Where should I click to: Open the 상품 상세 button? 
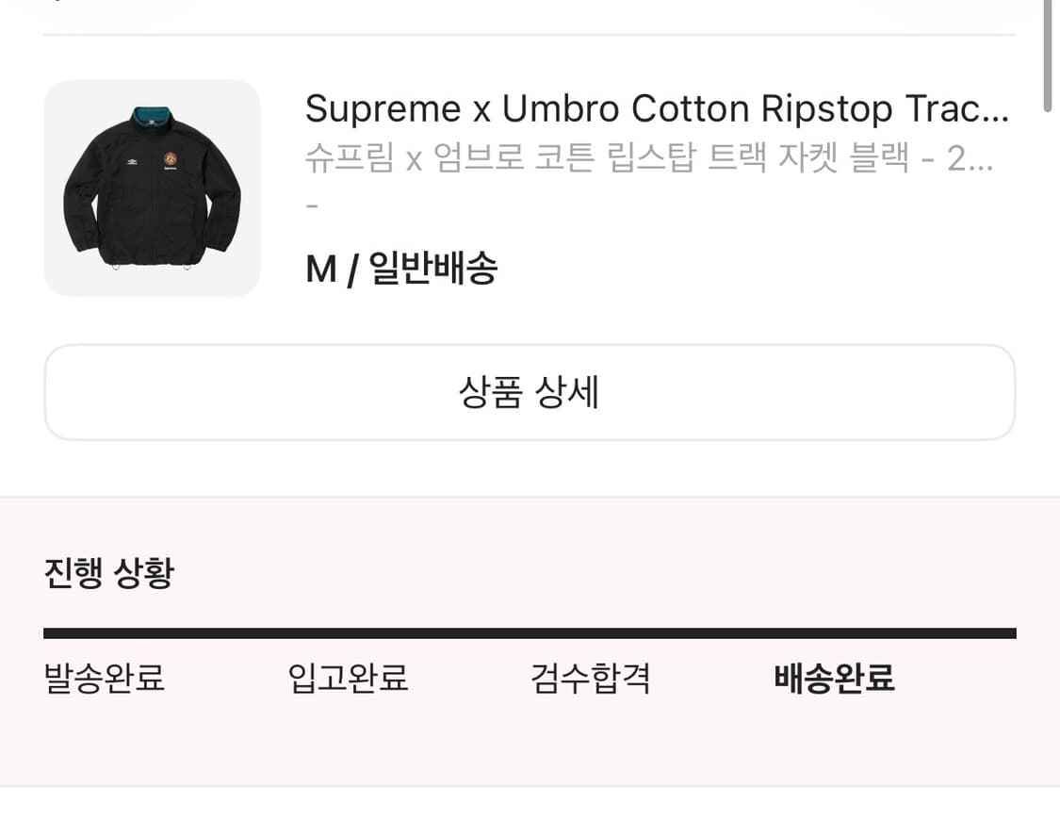coord(530,392)
